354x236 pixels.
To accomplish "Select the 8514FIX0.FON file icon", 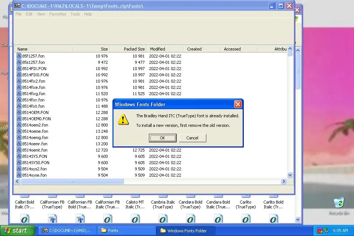I will coord(19,75).
